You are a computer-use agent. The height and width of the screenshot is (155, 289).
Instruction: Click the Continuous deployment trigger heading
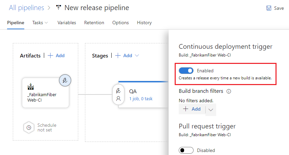225,46
